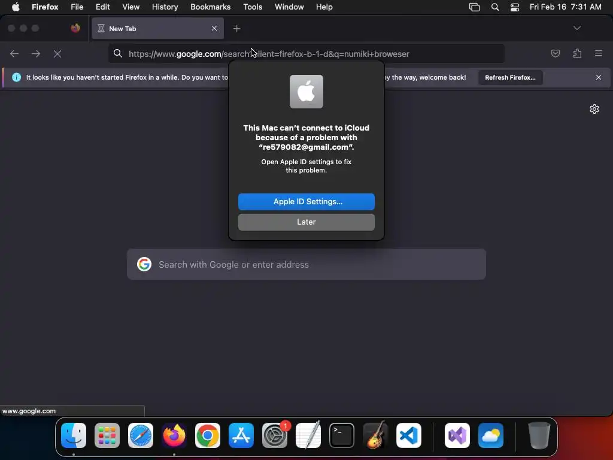
Task: Focus the URL address bar
Action: point(306,53)
